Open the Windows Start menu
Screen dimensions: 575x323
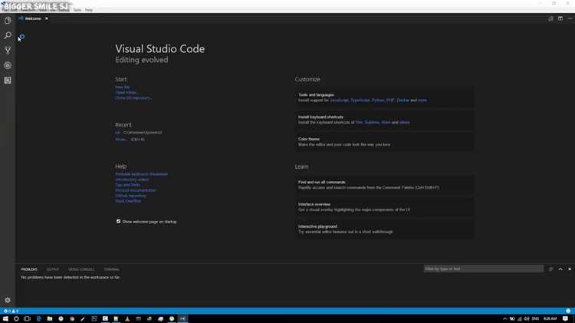[5, 318]
